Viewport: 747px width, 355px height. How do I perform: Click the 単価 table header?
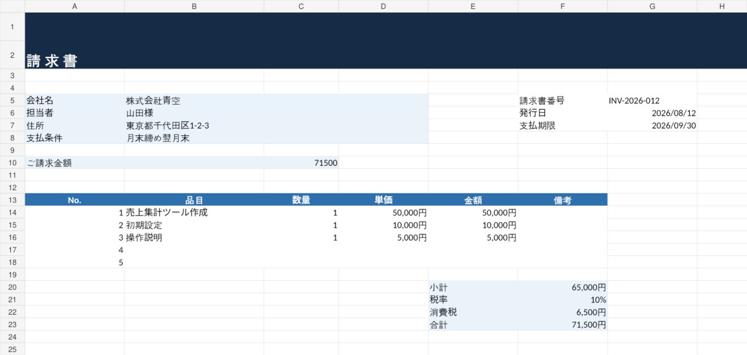[383, 200]
